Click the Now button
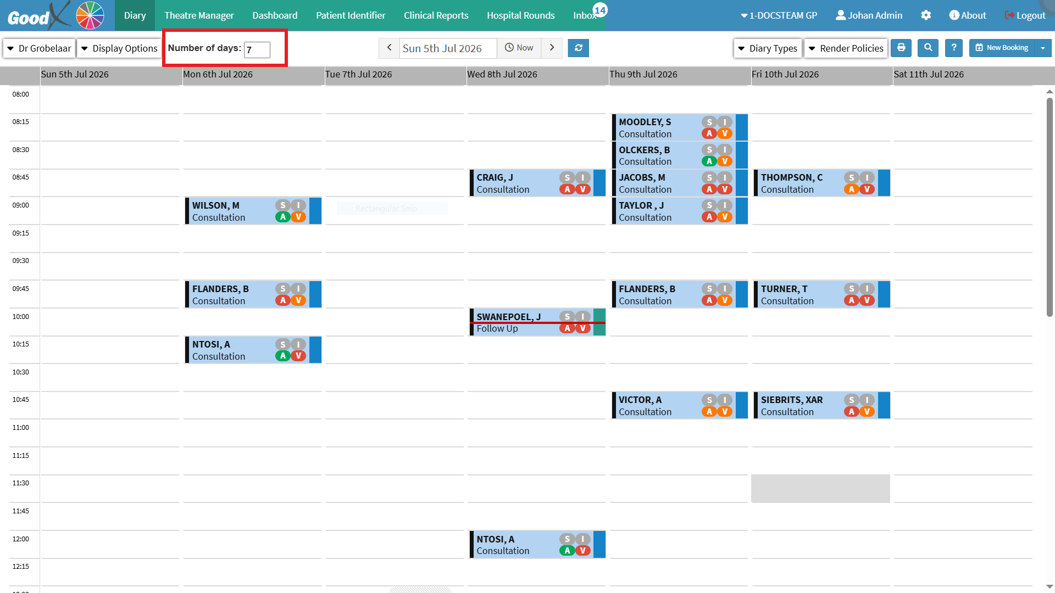 tap(519, 48)
